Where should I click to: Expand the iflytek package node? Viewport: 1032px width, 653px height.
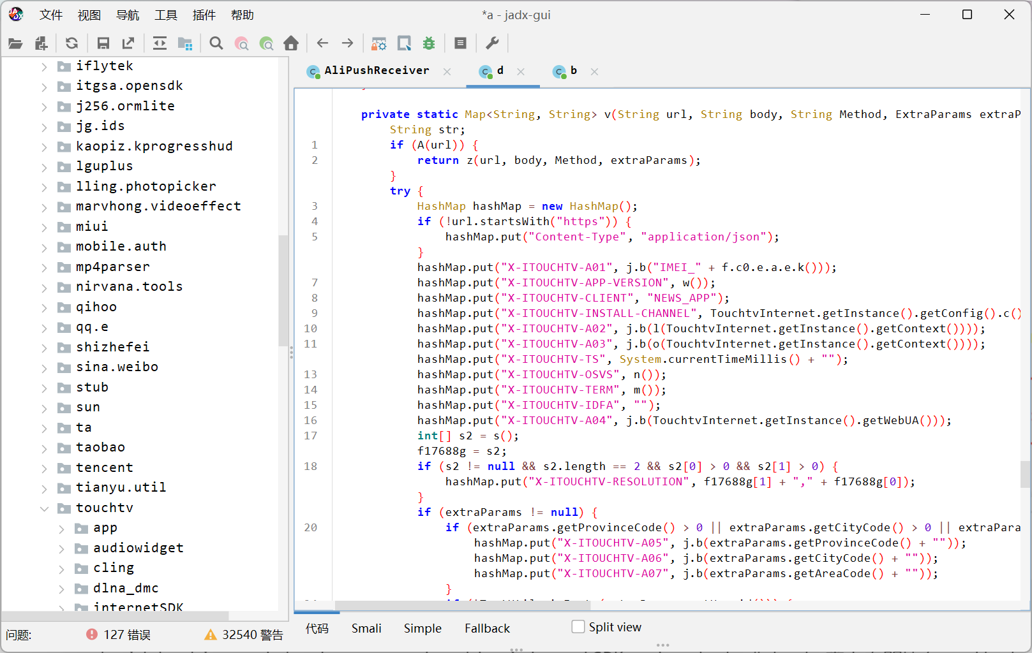click(44, 66)
